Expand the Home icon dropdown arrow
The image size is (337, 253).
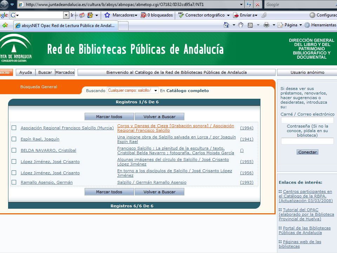pyautogui.click(x=234, y=25)
